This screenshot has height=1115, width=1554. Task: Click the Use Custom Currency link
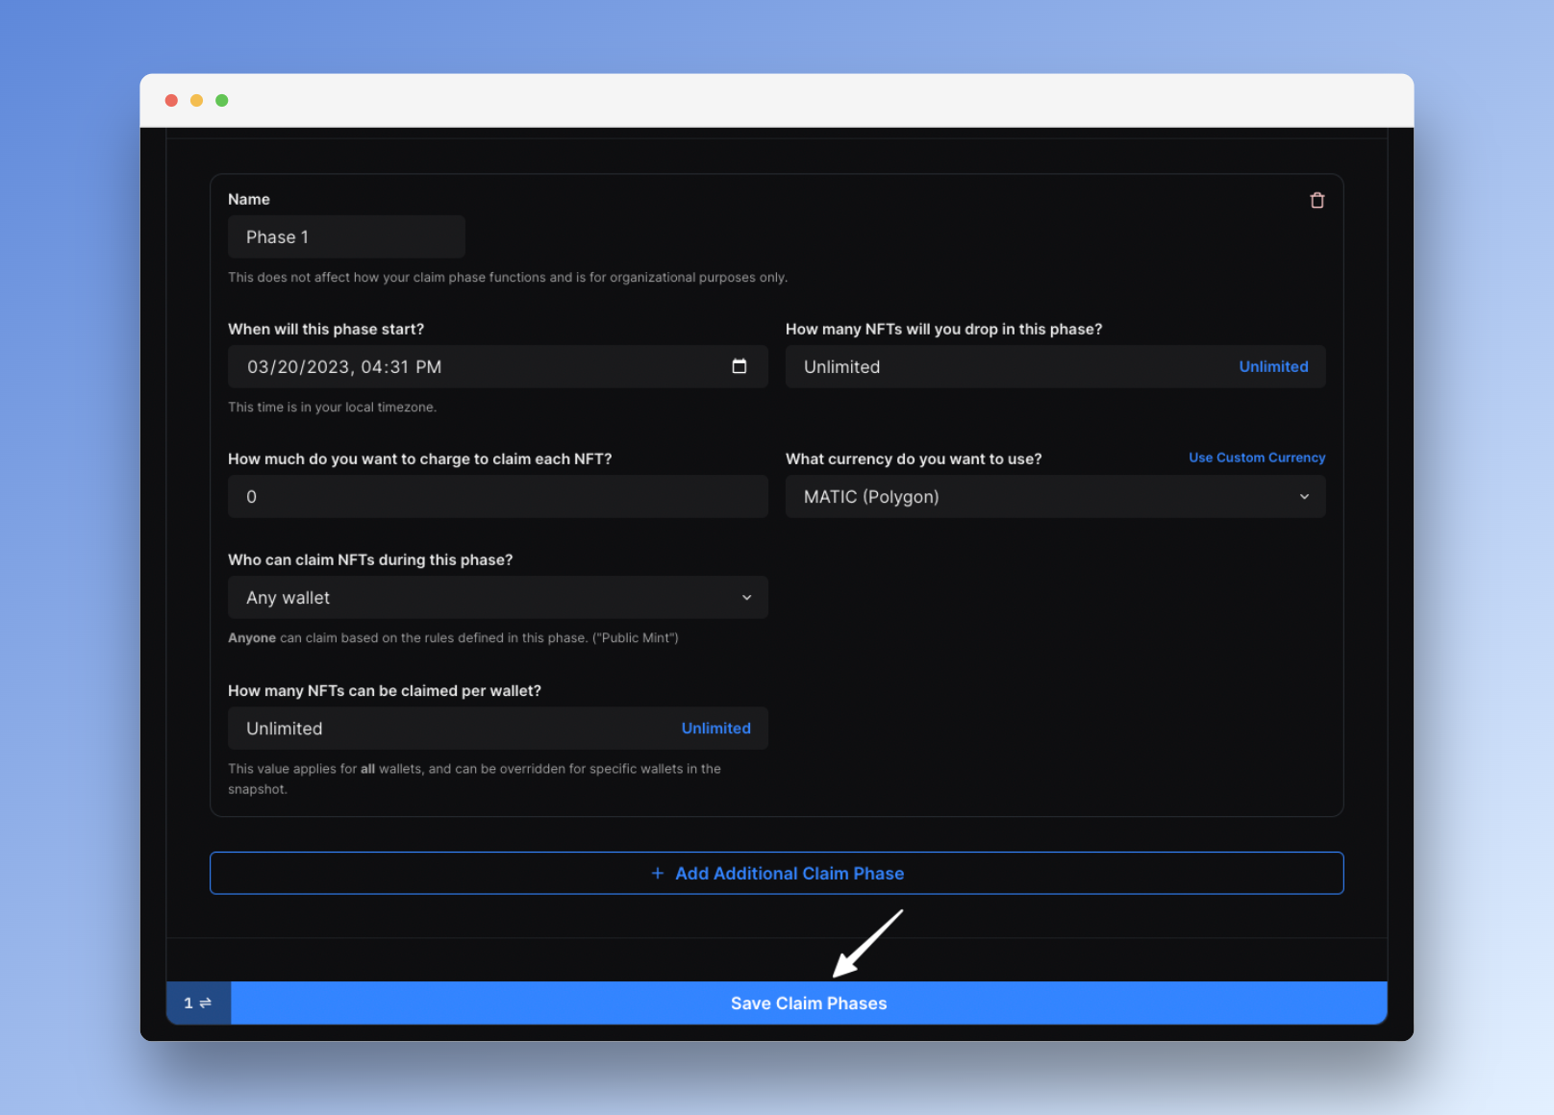pos(1257,458)
